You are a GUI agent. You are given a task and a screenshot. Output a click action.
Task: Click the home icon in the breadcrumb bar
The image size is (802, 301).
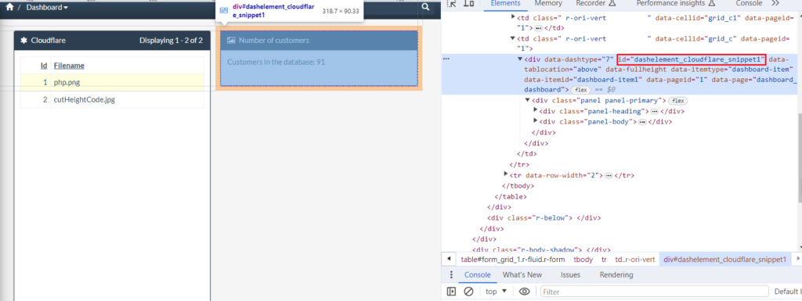9,8
